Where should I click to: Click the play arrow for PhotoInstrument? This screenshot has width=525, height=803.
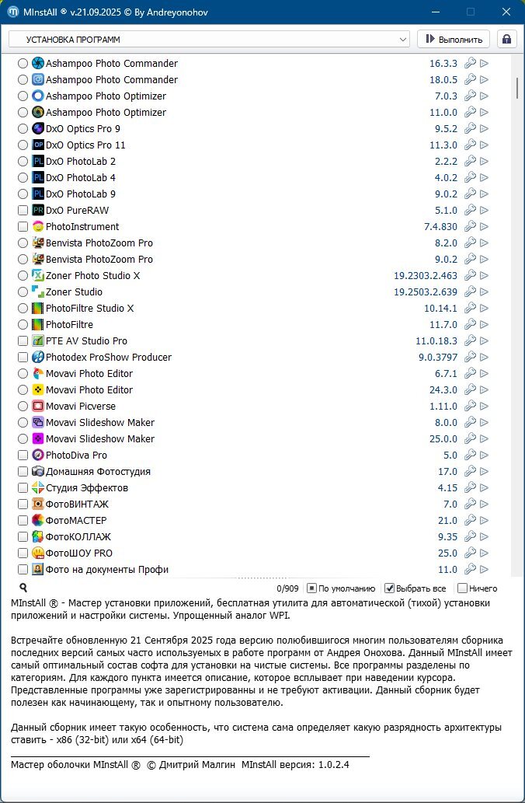[485, 226]
